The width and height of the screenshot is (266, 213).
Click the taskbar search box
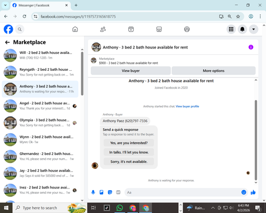click(49, 208)
